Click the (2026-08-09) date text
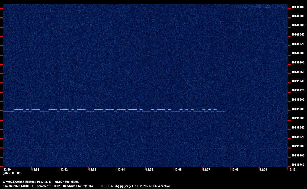 (12, 173)
